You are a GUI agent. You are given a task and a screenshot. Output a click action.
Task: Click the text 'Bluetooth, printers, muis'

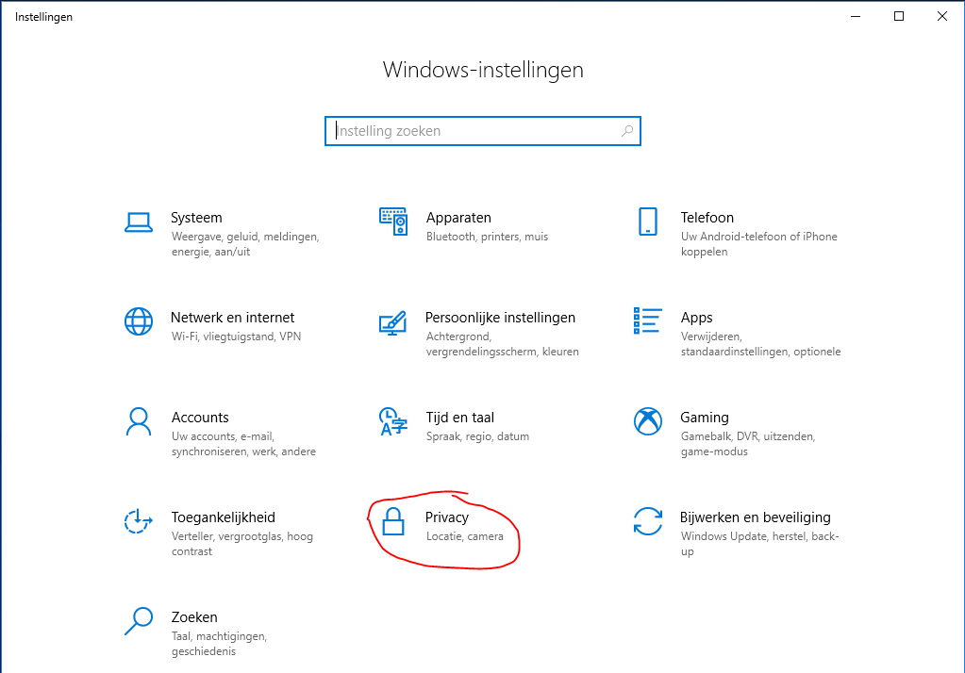pyautogui.click(x=487, y=237)
